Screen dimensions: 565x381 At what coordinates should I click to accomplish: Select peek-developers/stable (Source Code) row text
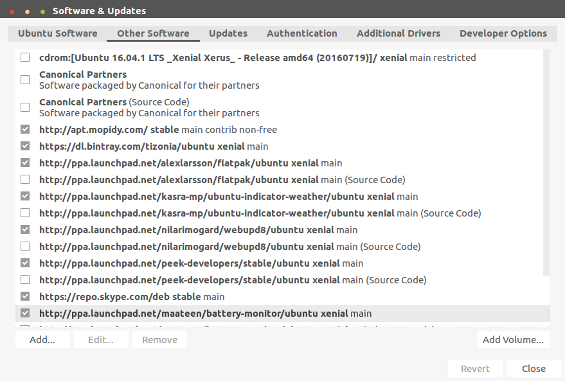(233, 280)
